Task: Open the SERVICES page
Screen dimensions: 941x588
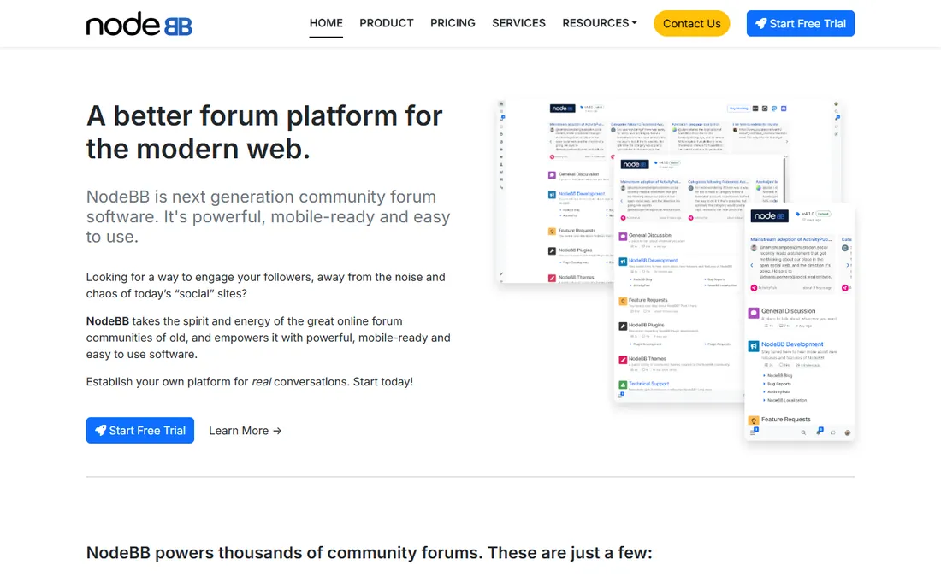Action: tap(518, 23)
